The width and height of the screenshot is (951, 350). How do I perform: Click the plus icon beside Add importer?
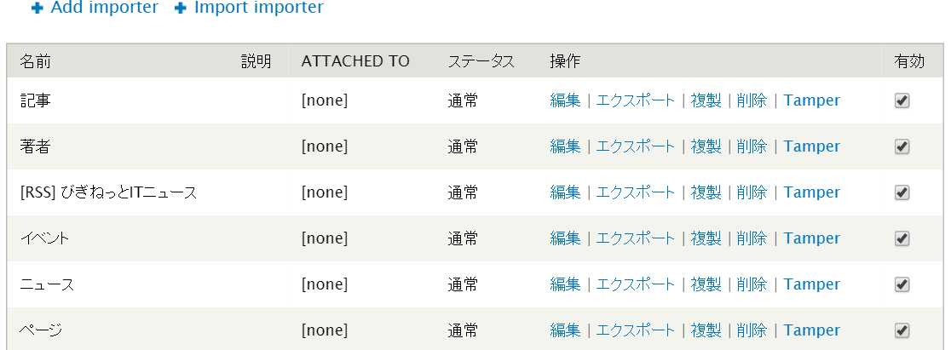[x=37, y=9]
